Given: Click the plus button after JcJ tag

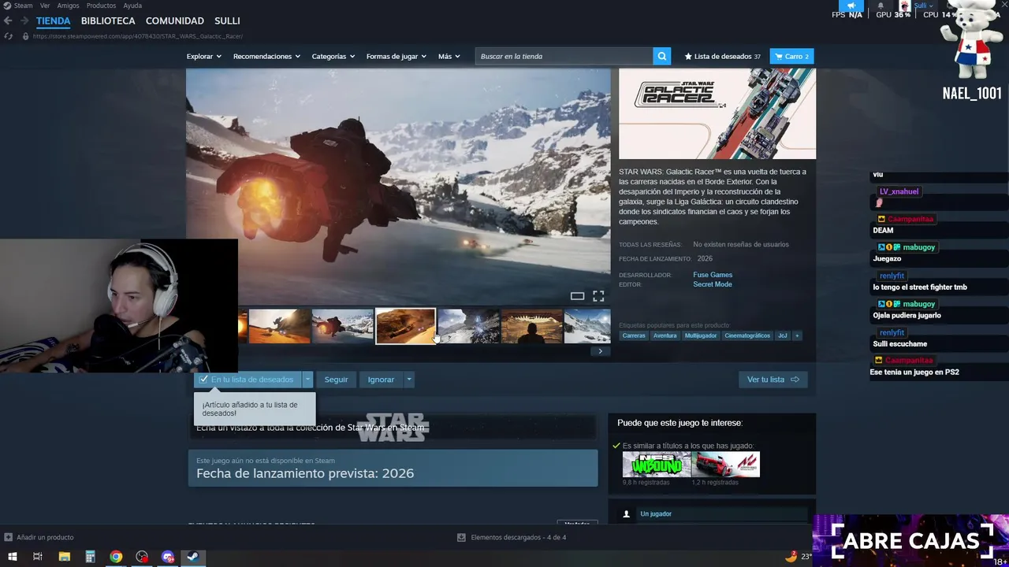Looking at the screenshot, I should 797,335.
